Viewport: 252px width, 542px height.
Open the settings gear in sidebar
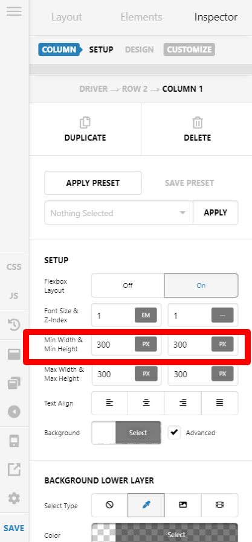click(14, 498)
